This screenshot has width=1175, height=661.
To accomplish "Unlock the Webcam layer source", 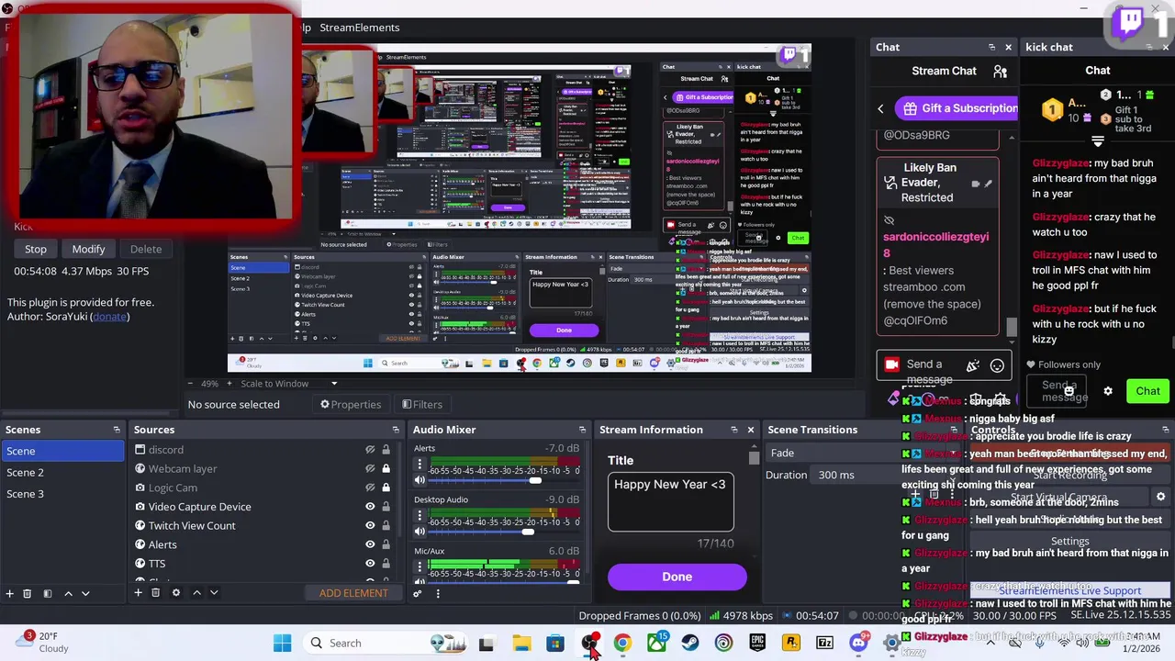I will coord(386,469).
